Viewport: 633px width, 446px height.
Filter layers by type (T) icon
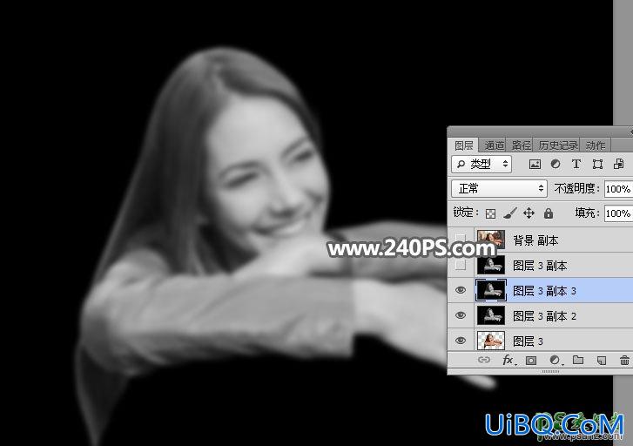click(x=576, y=164)
